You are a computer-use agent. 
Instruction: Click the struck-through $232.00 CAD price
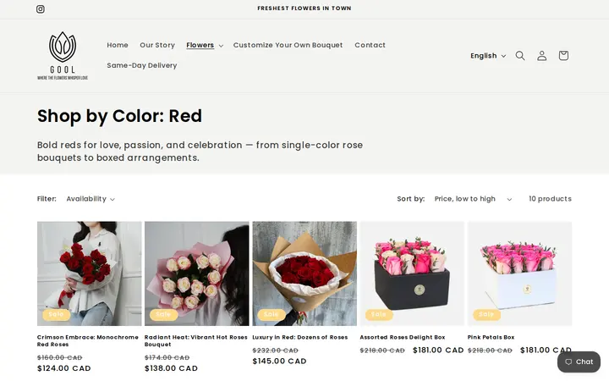click(276, 351)
